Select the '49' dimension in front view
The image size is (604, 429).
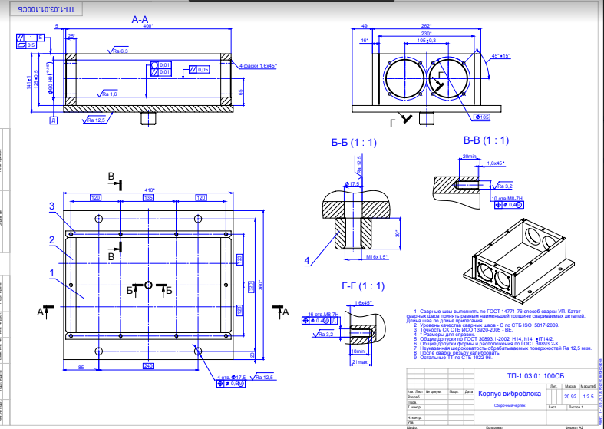365,26
